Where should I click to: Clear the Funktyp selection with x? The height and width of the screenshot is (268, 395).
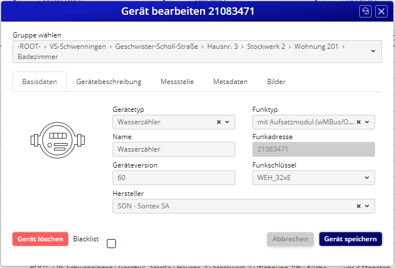tap(359, 122)
